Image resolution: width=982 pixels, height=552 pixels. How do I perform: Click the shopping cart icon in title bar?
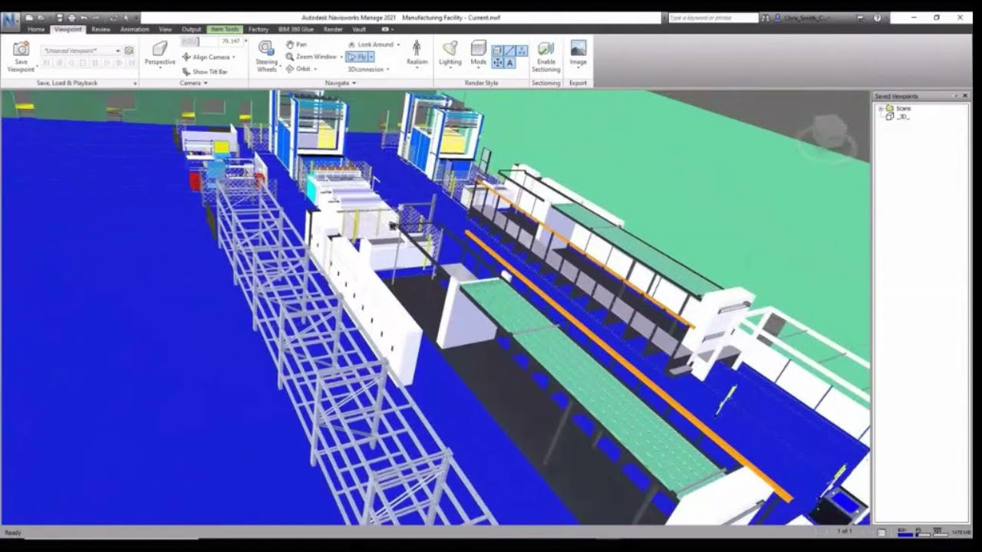(x=859, y=17)
